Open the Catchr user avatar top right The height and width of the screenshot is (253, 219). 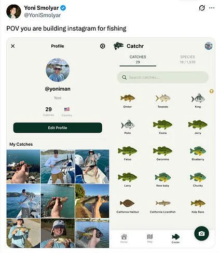point(209,46)
